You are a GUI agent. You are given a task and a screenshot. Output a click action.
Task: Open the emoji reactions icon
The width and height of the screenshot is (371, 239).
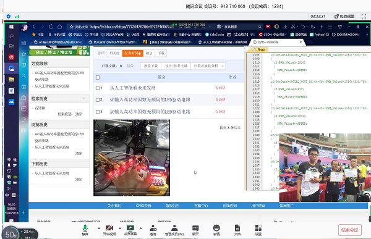point(216,228)
